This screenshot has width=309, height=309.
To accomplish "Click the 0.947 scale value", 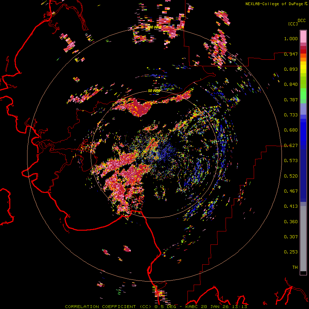I will tap(291, 54).
